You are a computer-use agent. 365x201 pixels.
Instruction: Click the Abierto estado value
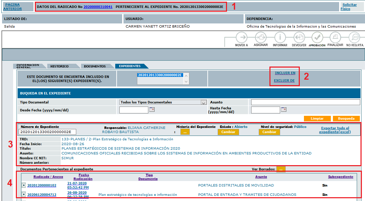pyautogui.click(x=241, y=127)
